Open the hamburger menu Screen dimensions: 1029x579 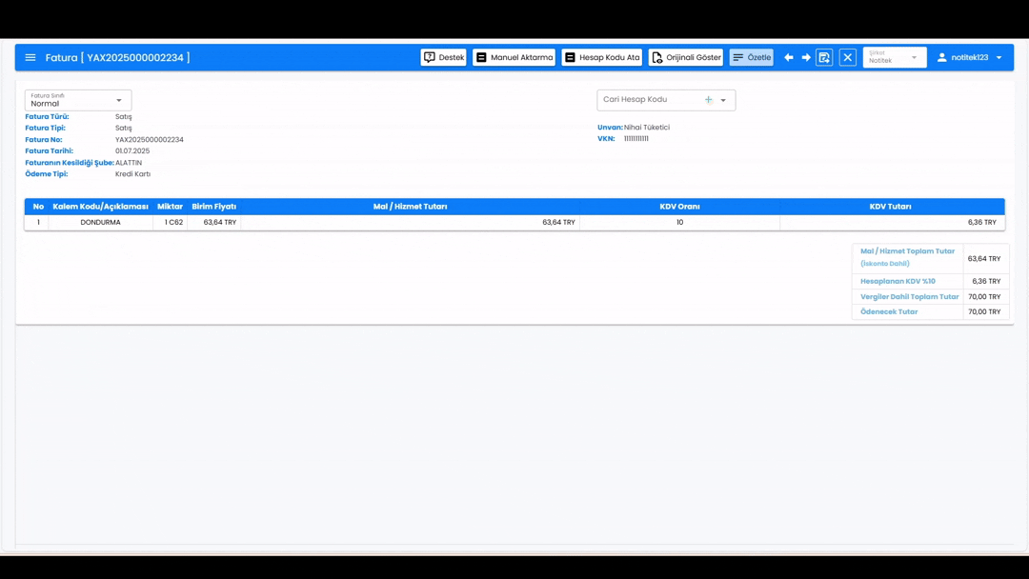coord(30,57)
